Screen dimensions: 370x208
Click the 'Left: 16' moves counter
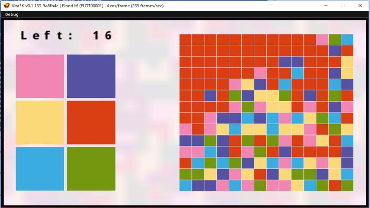[66, 35]
